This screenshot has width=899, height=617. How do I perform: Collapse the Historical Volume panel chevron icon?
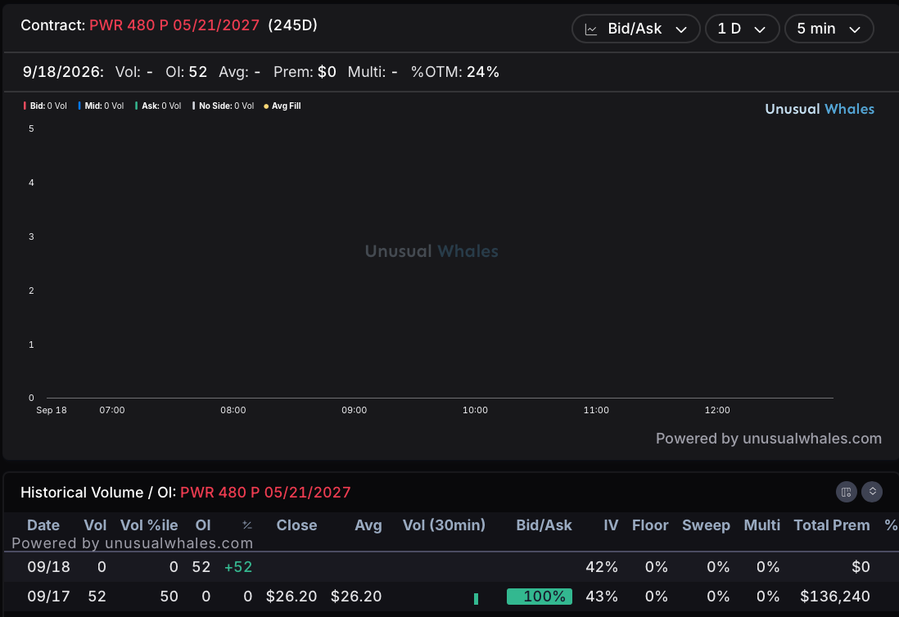click(x=872, y=492)
